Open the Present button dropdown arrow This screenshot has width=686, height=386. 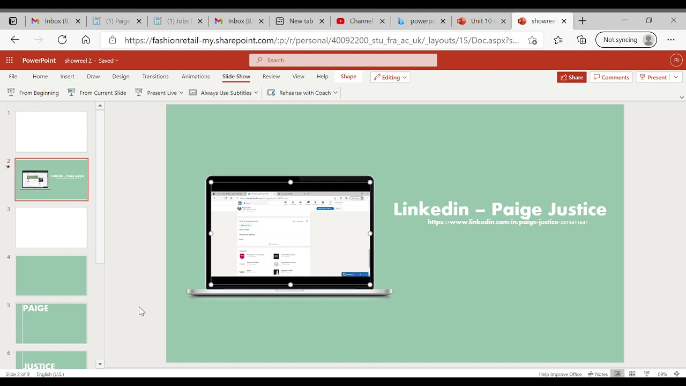[676, 77]
